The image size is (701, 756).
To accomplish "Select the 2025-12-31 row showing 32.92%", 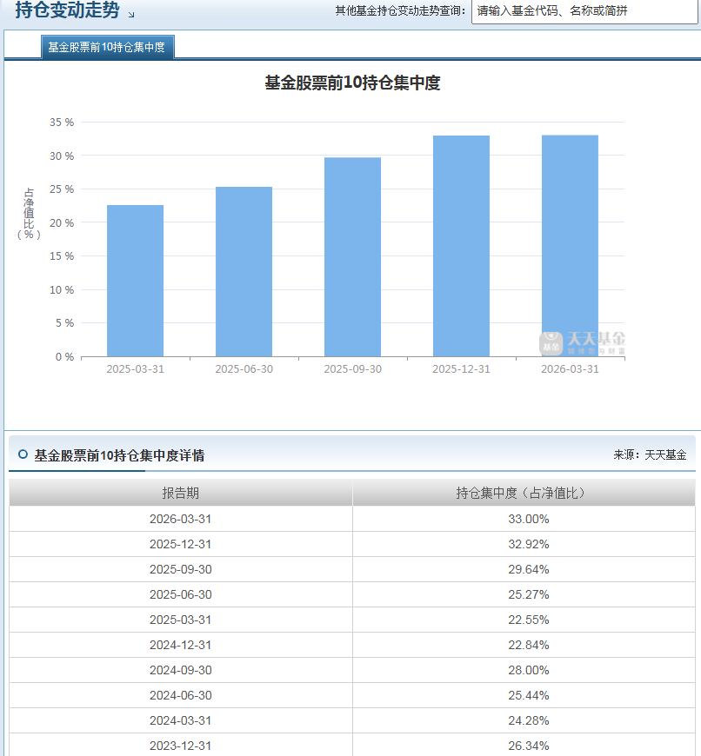I will [x=352, y=544].
